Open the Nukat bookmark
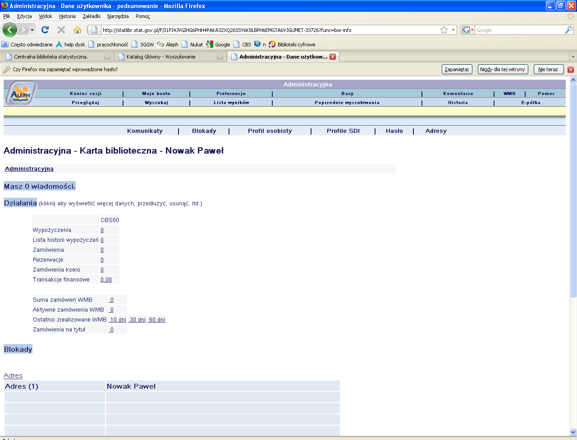The width and height of the screenshot is (577, 440). [192, 45]
